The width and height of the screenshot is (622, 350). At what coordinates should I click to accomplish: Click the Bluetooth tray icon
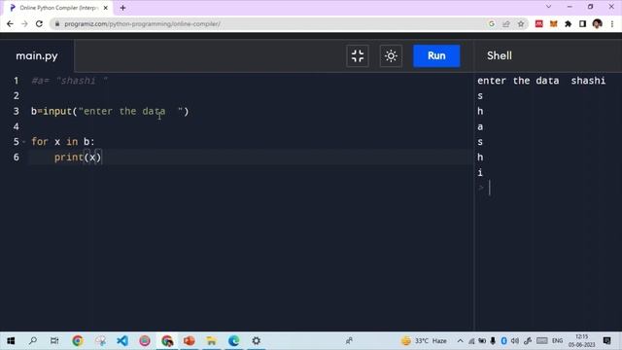tap(503, 340)
